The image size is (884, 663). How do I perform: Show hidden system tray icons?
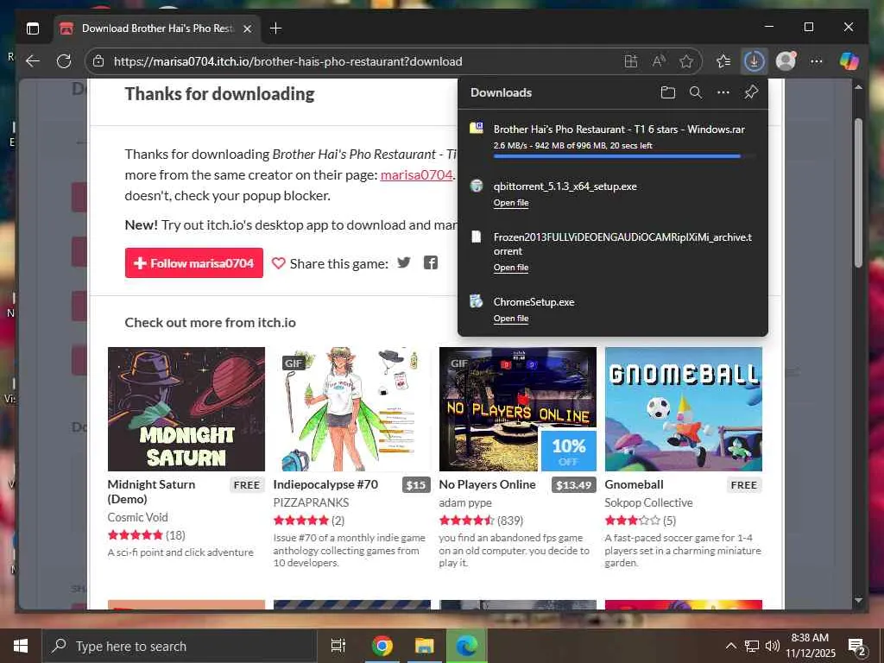point(730,646)
